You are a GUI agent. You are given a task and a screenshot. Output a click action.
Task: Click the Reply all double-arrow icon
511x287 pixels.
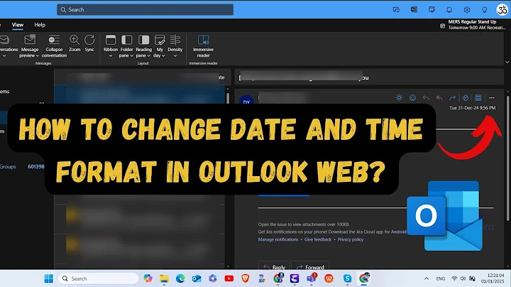(x=439, y=97)
